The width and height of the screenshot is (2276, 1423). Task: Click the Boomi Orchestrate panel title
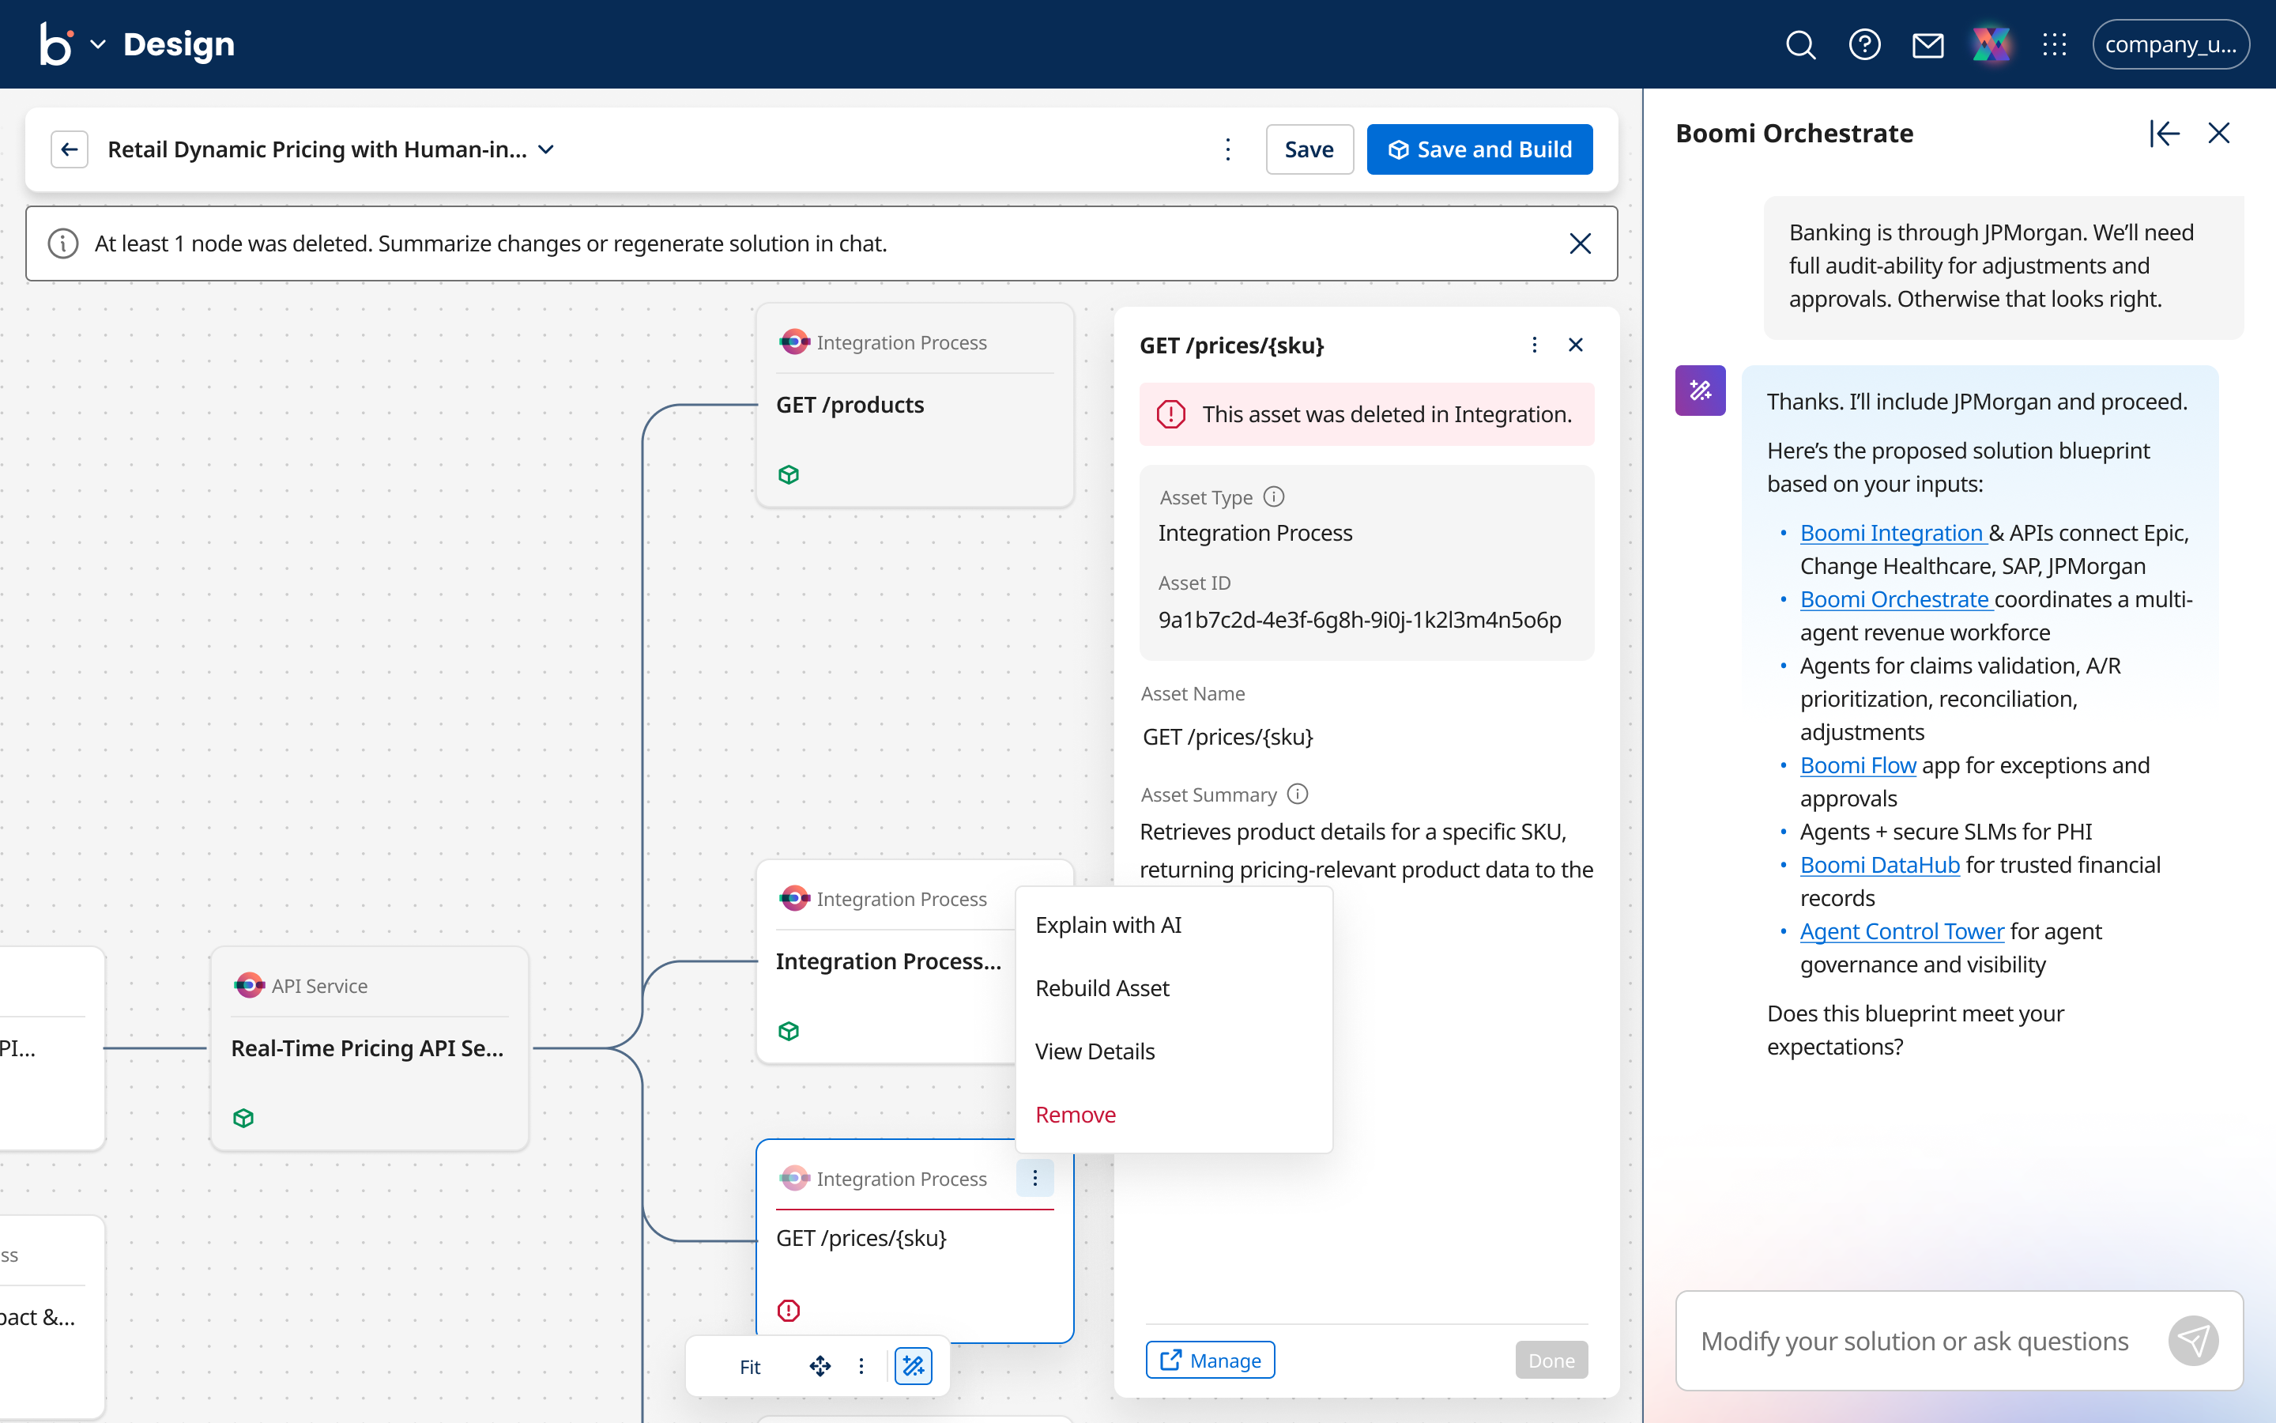[x=1793, y=134]
